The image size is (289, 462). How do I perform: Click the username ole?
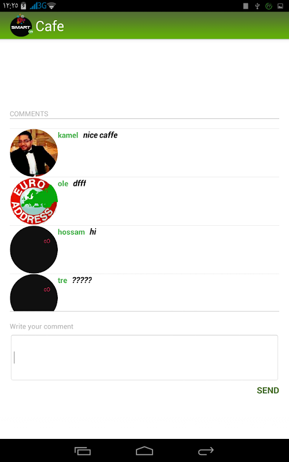click(x=63, y=184)
